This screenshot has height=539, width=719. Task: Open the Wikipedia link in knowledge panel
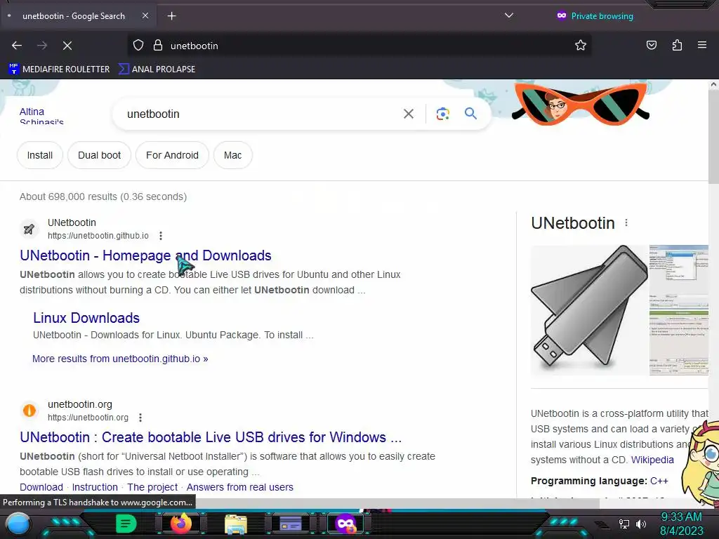click(652, 460)
